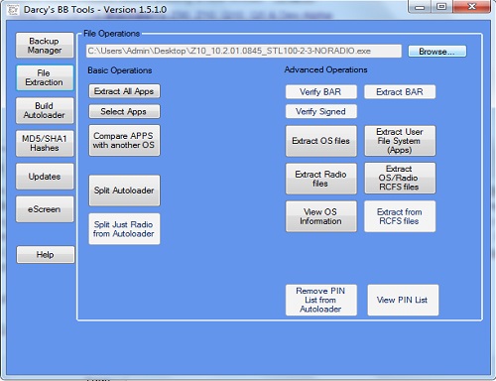Maximize the Darcy's BB Tools window

click(x=441, y=7)
